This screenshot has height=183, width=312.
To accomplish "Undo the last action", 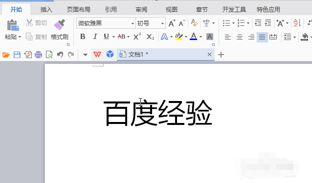I will pos(60,55).
